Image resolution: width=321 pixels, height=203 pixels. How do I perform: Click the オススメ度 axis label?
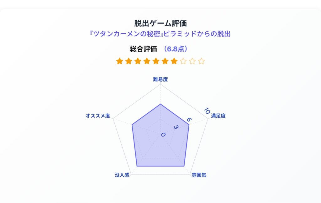(x=98, y=116)
